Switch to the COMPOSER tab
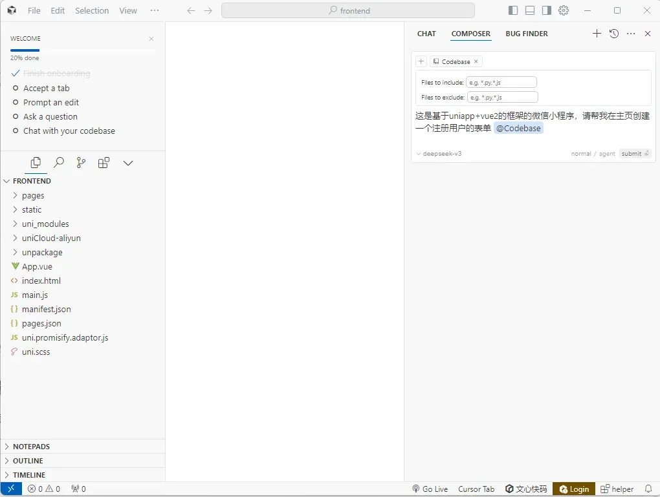 pyautogui.click(x=470, y=34)
